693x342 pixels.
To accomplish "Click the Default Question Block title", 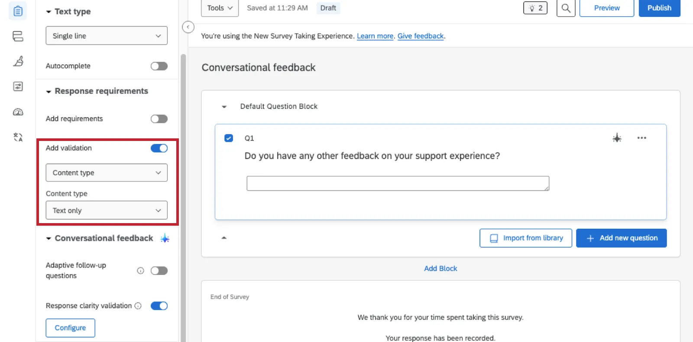I will point(279,106).
